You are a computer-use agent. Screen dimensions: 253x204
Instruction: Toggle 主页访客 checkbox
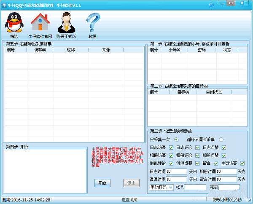click(242, 164)
